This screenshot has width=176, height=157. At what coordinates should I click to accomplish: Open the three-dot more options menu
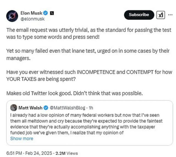pyautogui.click(x=170, y=15)
